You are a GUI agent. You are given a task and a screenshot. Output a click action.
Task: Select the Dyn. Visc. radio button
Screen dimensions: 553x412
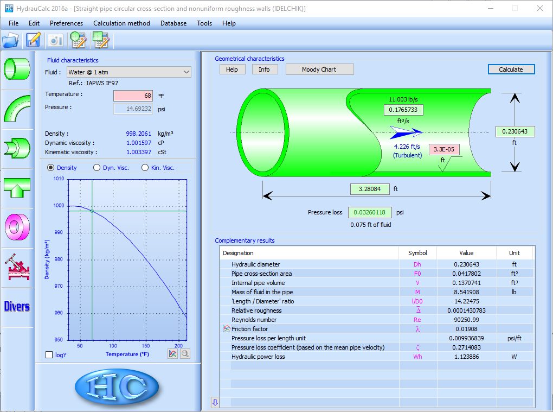[x=97, y=168]
